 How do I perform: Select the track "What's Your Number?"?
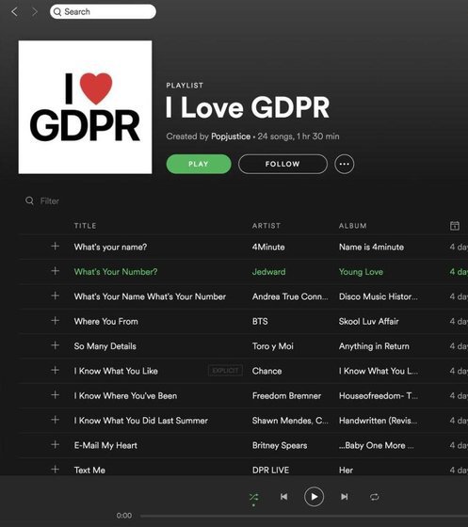(116, 272)
